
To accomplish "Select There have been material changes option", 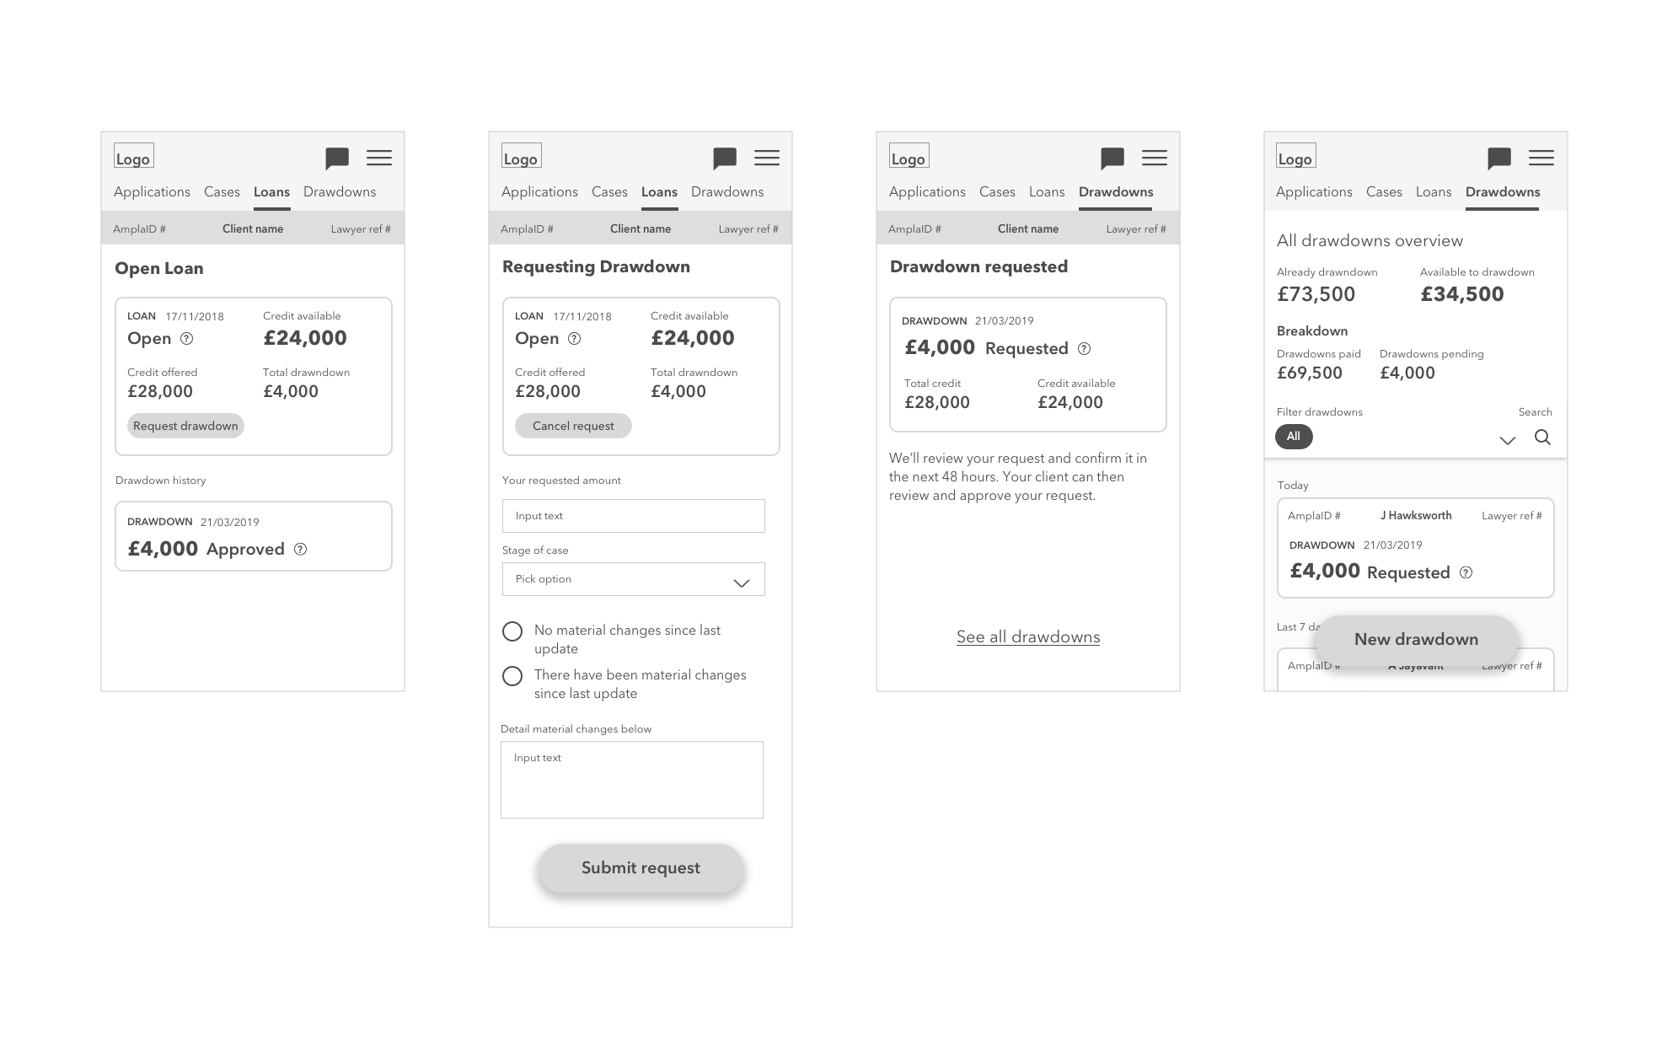I will [x=512, y=676].
